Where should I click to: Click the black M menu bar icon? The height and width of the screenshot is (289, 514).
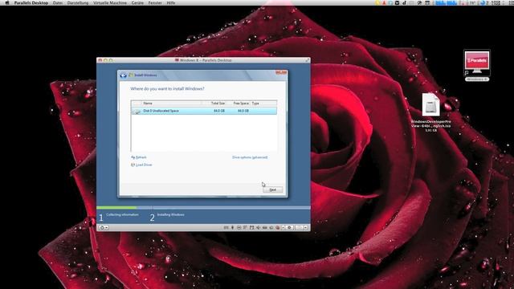tap(397, 3)
